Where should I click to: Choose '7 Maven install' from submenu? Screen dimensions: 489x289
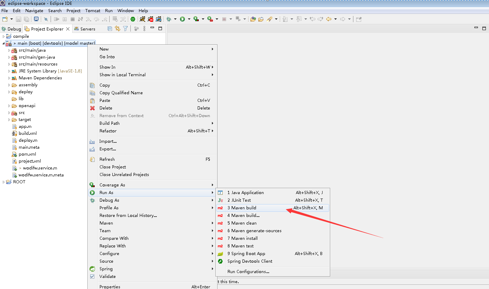point(272,238)
